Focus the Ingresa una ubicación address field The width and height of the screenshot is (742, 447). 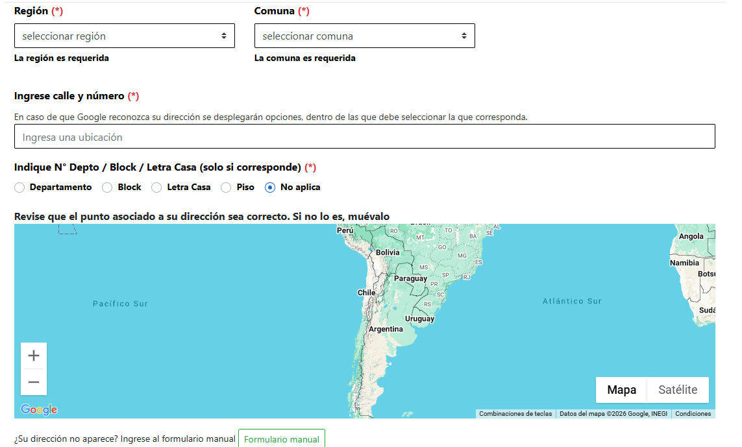365,137
